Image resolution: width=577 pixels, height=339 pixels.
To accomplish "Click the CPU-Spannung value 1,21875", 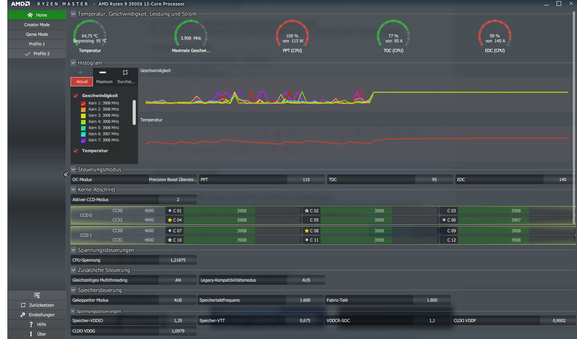I will (x=178, y=260).
